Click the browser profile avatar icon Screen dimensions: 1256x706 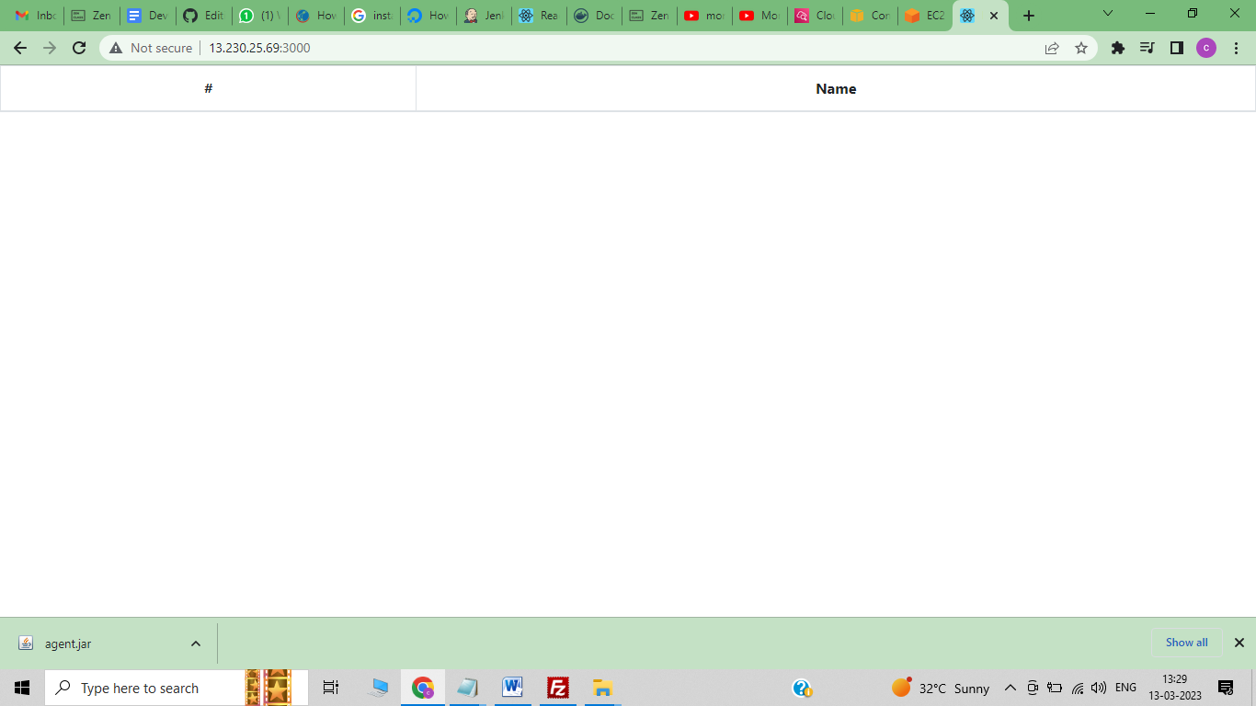point(1206,47)
